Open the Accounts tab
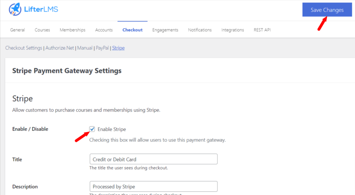The height and width of the screenshot is (195, 355). click(104, 30)
